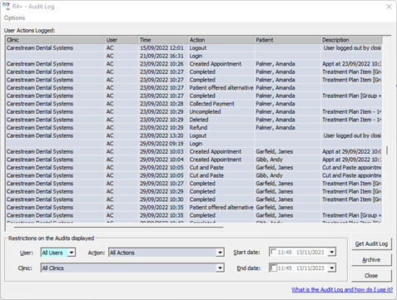Sort by the User column header

click(122, 40)
